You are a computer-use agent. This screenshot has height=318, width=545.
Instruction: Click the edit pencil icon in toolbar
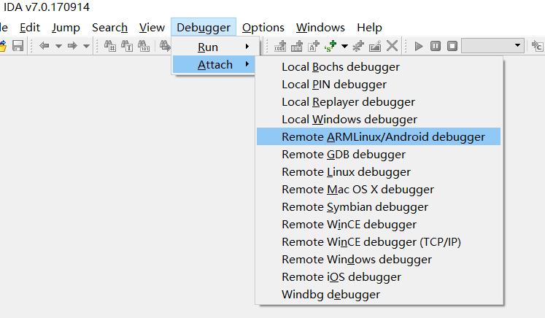[x=375, y=46]
